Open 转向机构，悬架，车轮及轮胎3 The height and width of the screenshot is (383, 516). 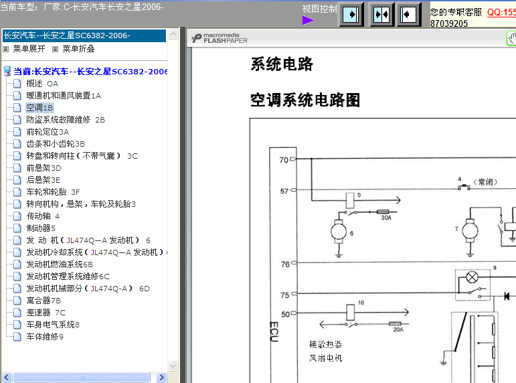[x=81, y=204]
